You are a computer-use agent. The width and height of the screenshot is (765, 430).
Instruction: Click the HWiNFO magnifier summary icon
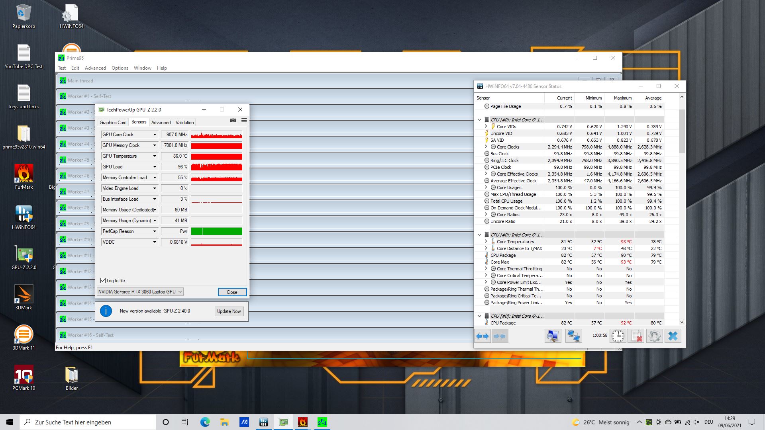click(552, 336)
